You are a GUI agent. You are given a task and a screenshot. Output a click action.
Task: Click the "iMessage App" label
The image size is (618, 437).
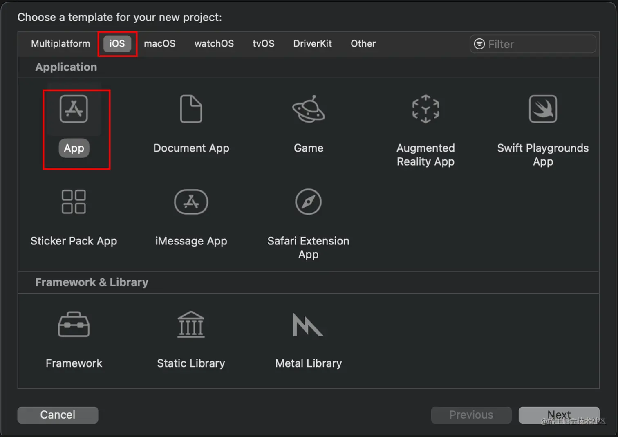(191, 241)
